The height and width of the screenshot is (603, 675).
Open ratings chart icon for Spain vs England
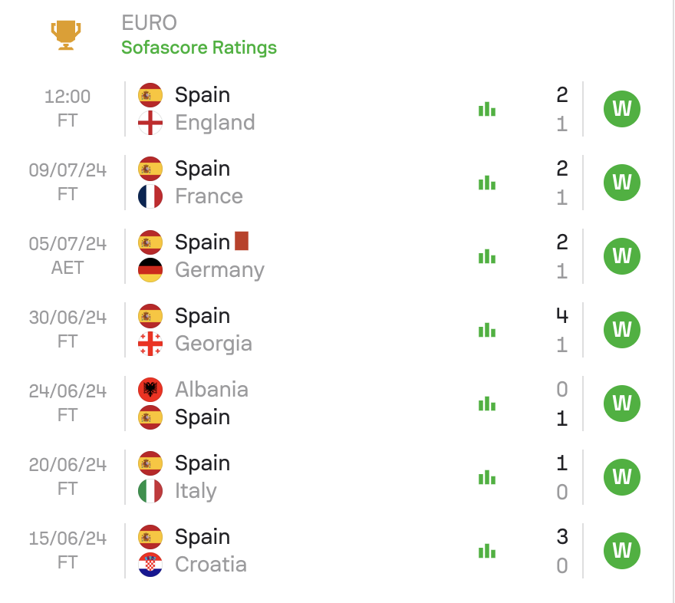pos(487,109)
